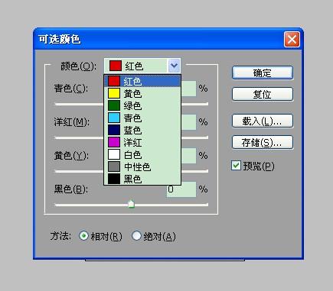Select 洋红 from the dropdown list

[x=142, y=142]
